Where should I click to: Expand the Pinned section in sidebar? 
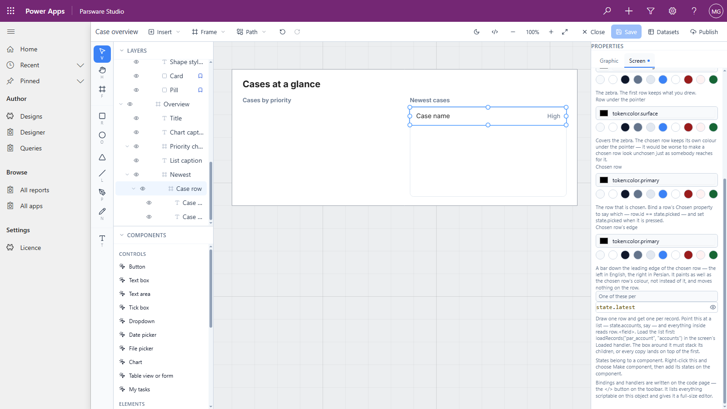pyautogui.click(x=80, y=81)
